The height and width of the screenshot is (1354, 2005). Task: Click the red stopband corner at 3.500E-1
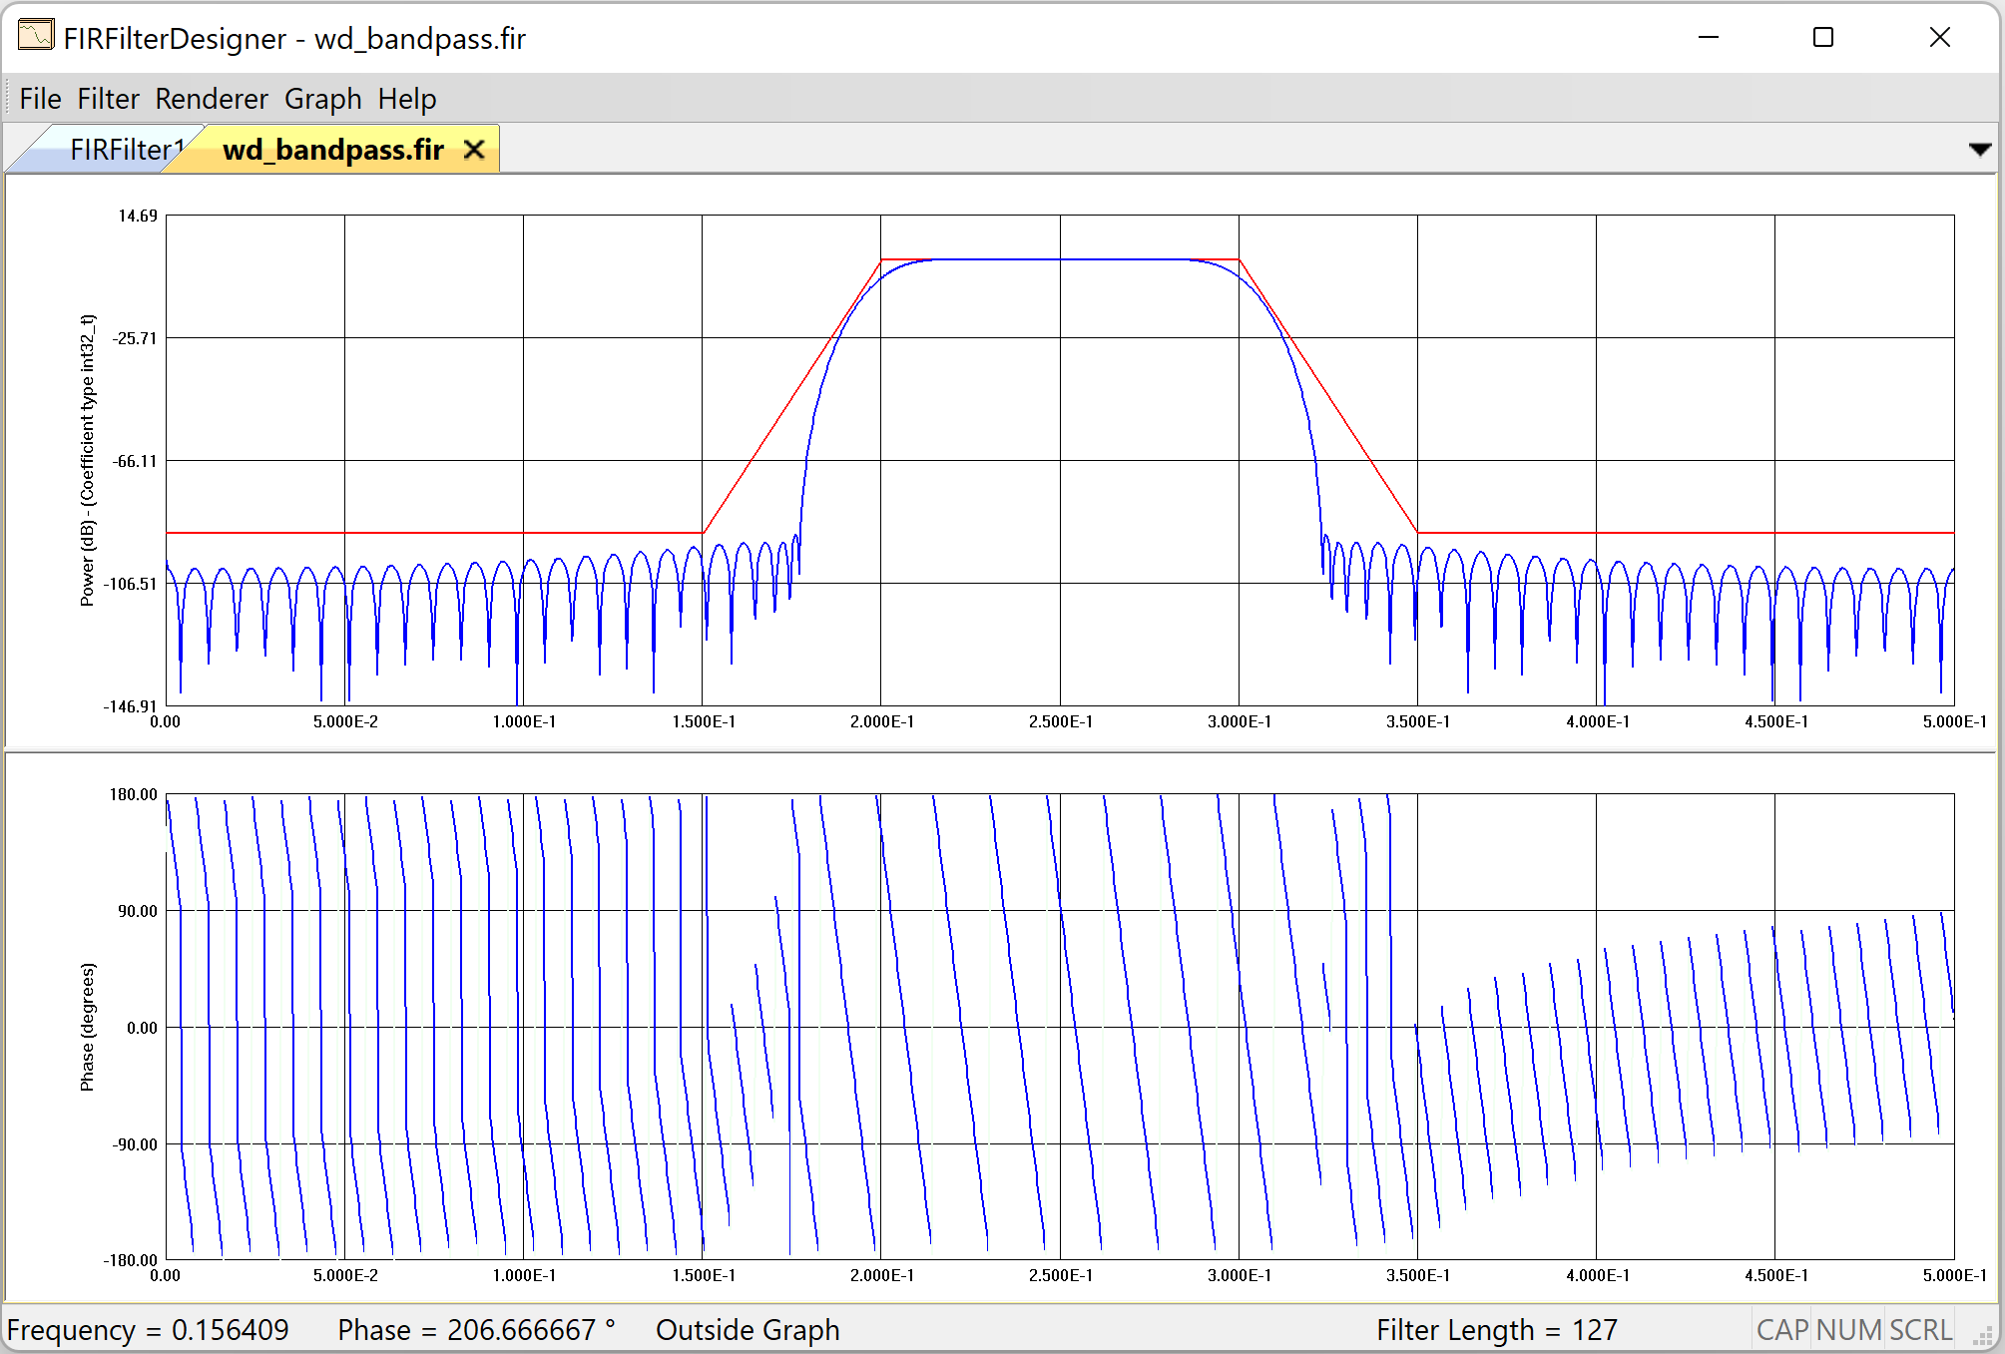pyautogui.click(x=1417, y=533)
